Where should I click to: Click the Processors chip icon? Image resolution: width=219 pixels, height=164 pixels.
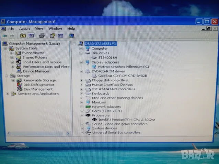click(x=88, y=115)
